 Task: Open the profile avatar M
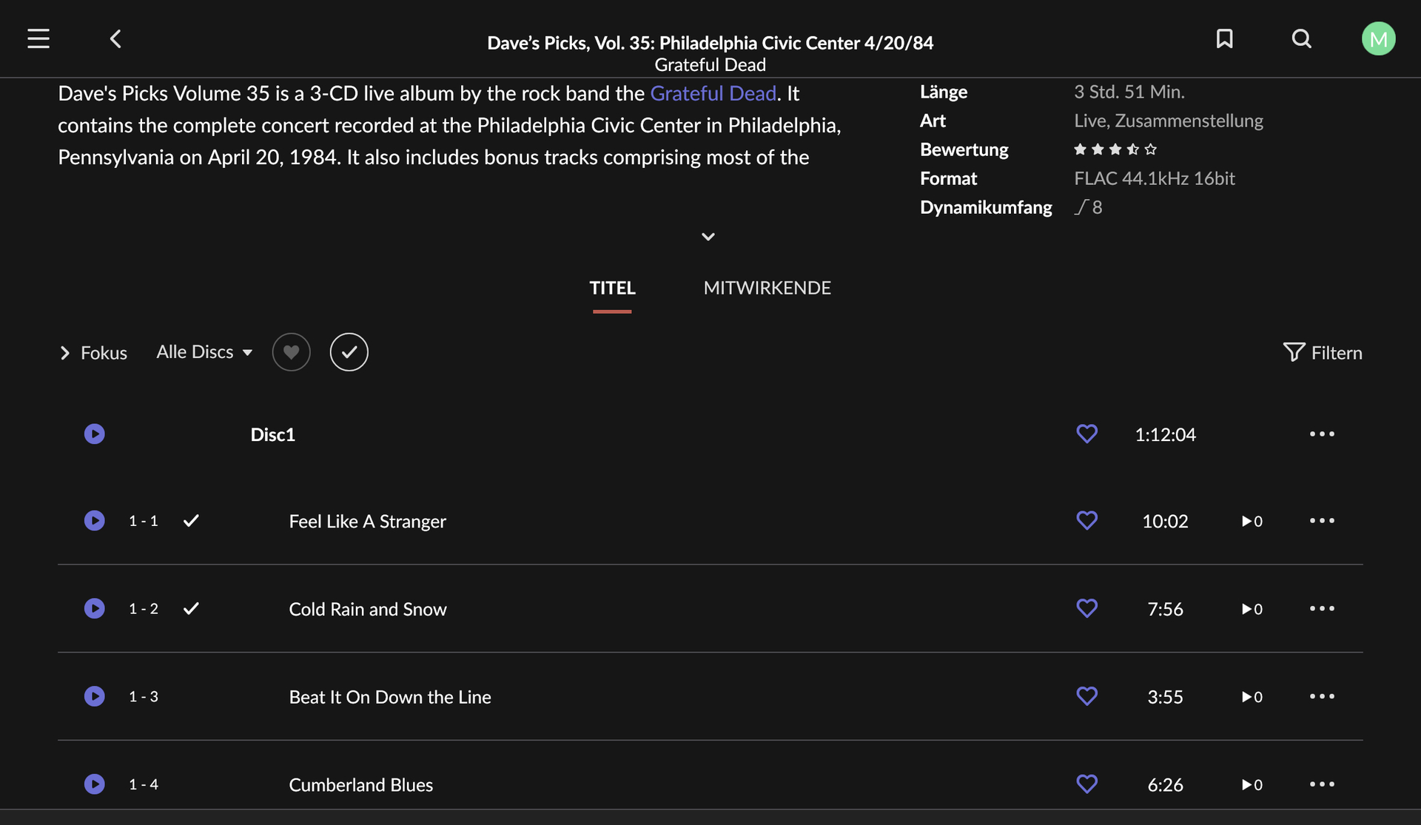pyautogui.click(x=1378, y=38)
